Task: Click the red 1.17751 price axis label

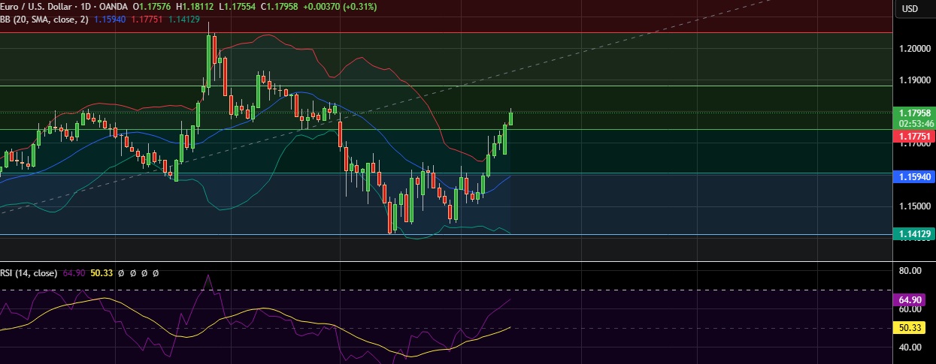Action: pyautogui.click(x=915, y=137)
